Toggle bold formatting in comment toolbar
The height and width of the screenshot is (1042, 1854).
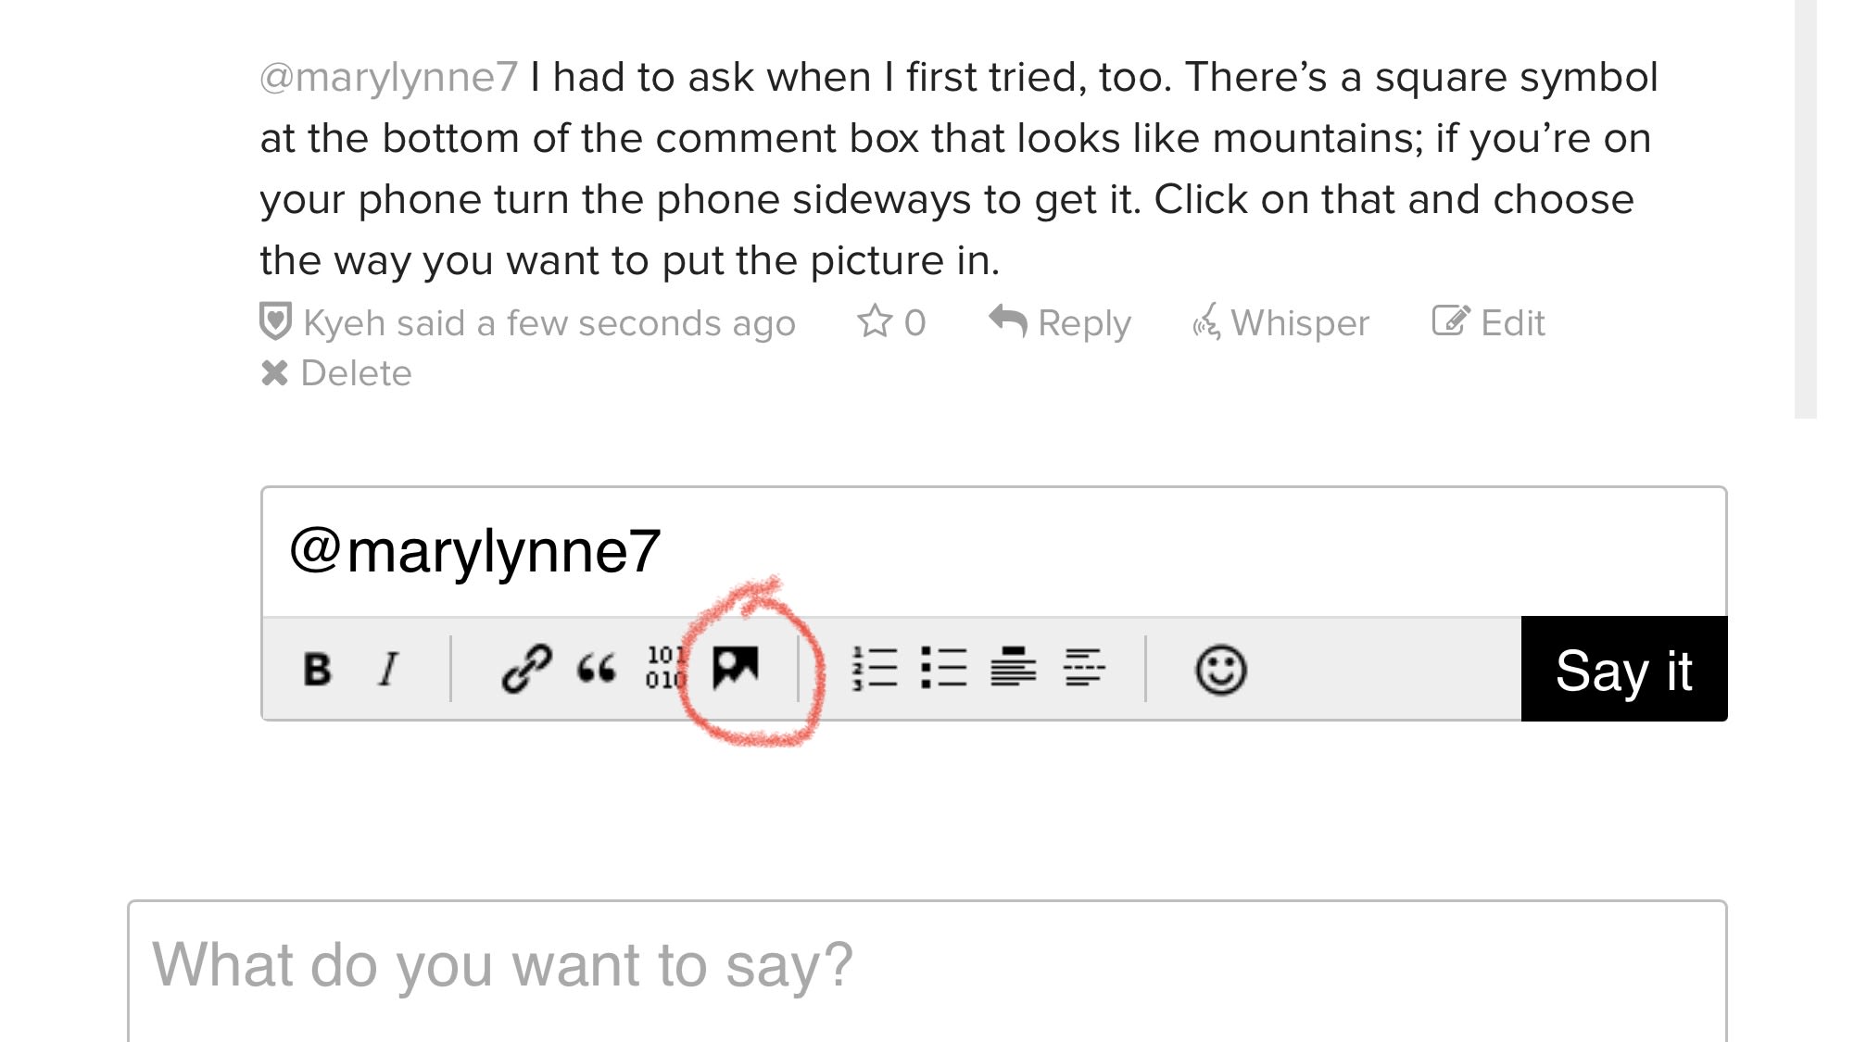coord(317,669)
